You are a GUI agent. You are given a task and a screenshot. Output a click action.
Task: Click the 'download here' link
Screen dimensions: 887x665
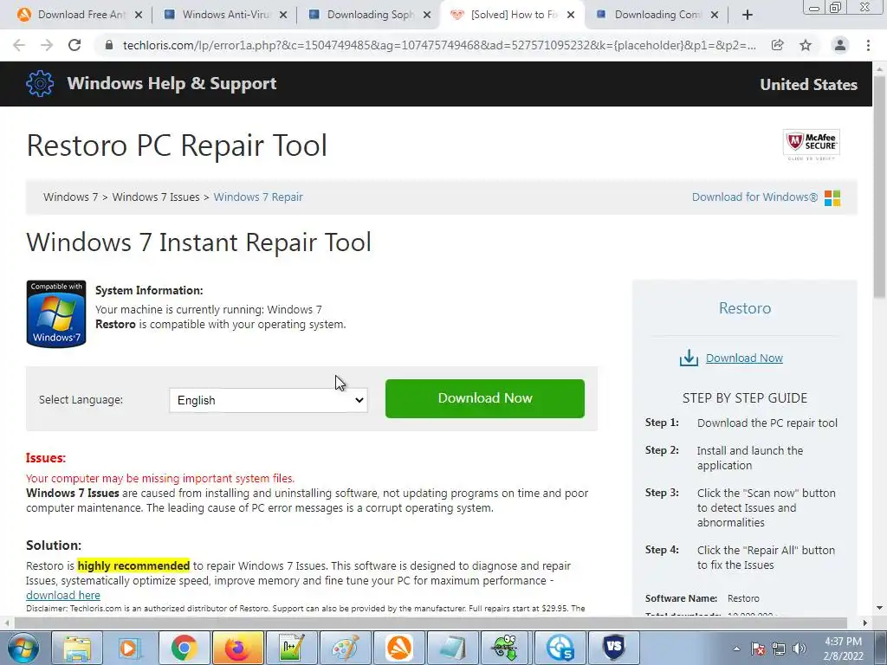[62, 595]
